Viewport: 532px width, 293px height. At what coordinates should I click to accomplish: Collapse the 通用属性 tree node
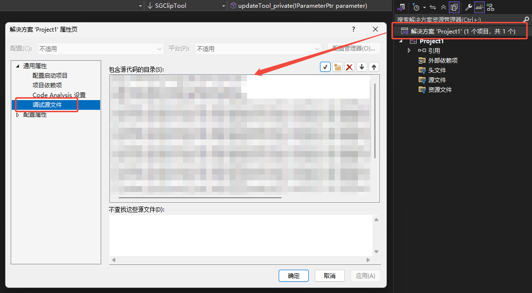(x=18, y=66)
